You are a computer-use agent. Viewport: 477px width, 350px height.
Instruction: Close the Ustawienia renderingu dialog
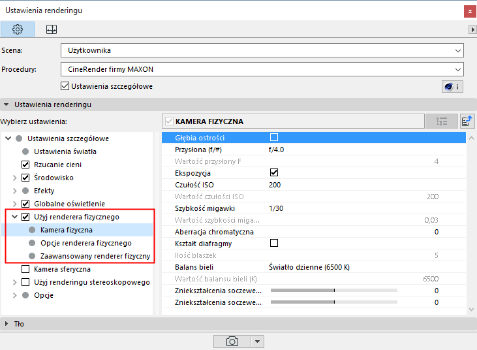pos(470,12)
